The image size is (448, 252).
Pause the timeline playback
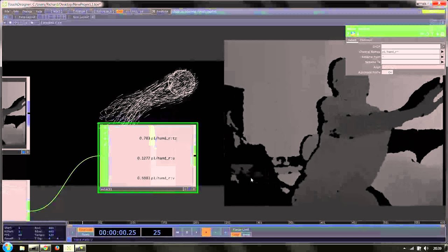tap(187, 232)
